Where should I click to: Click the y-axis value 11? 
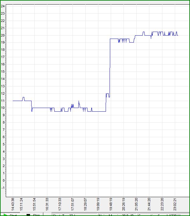coord(3,101)
